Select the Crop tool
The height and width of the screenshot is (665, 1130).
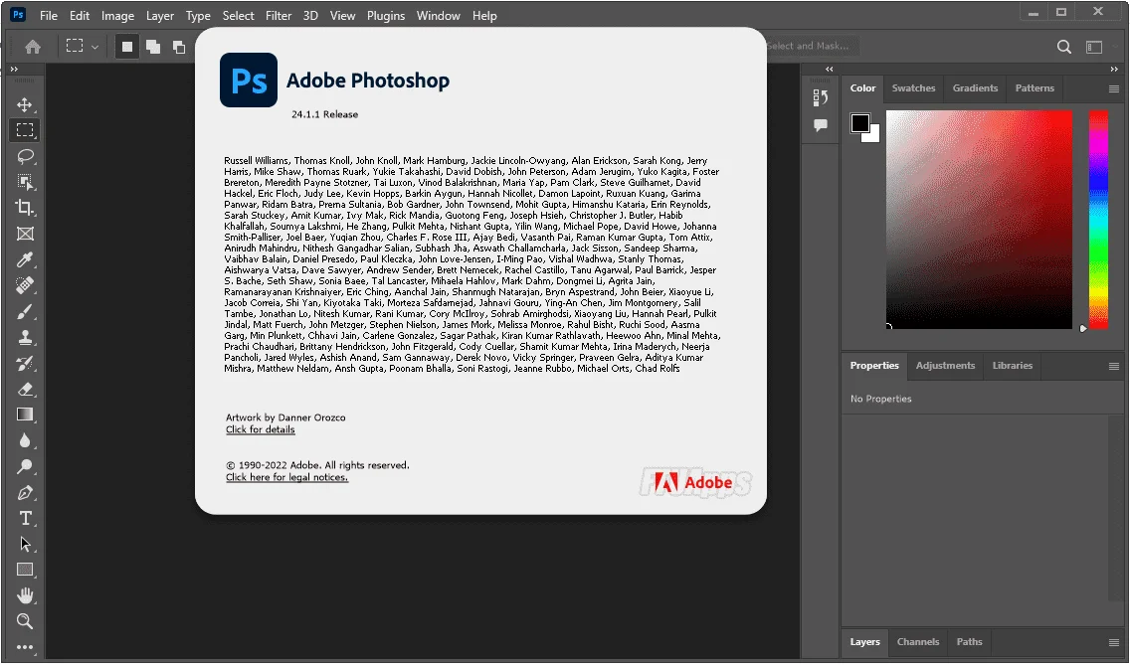coord(25,208)
